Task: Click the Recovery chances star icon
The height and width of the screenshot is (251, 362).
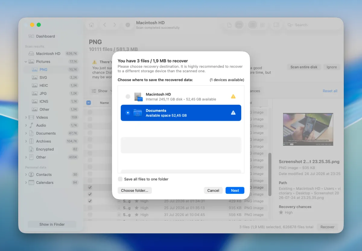Action: tap(281, 212)
